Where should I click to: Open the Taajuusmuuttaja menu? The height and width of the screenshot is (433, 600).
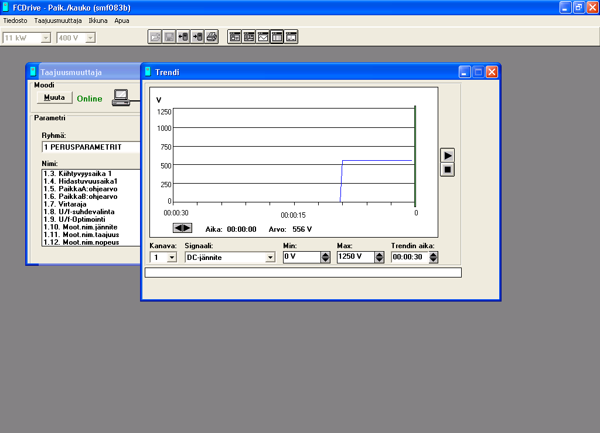[58, 21]
